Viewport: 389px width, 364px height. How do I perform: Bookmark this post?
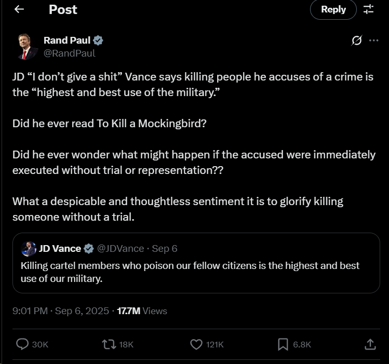pos(283,344)
